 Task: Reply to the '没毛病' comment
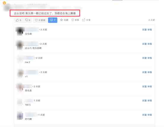tap(144, 30)
